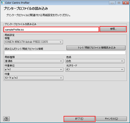Click the 参照 browse button
The image size is (130, 123).
(113, 29)
